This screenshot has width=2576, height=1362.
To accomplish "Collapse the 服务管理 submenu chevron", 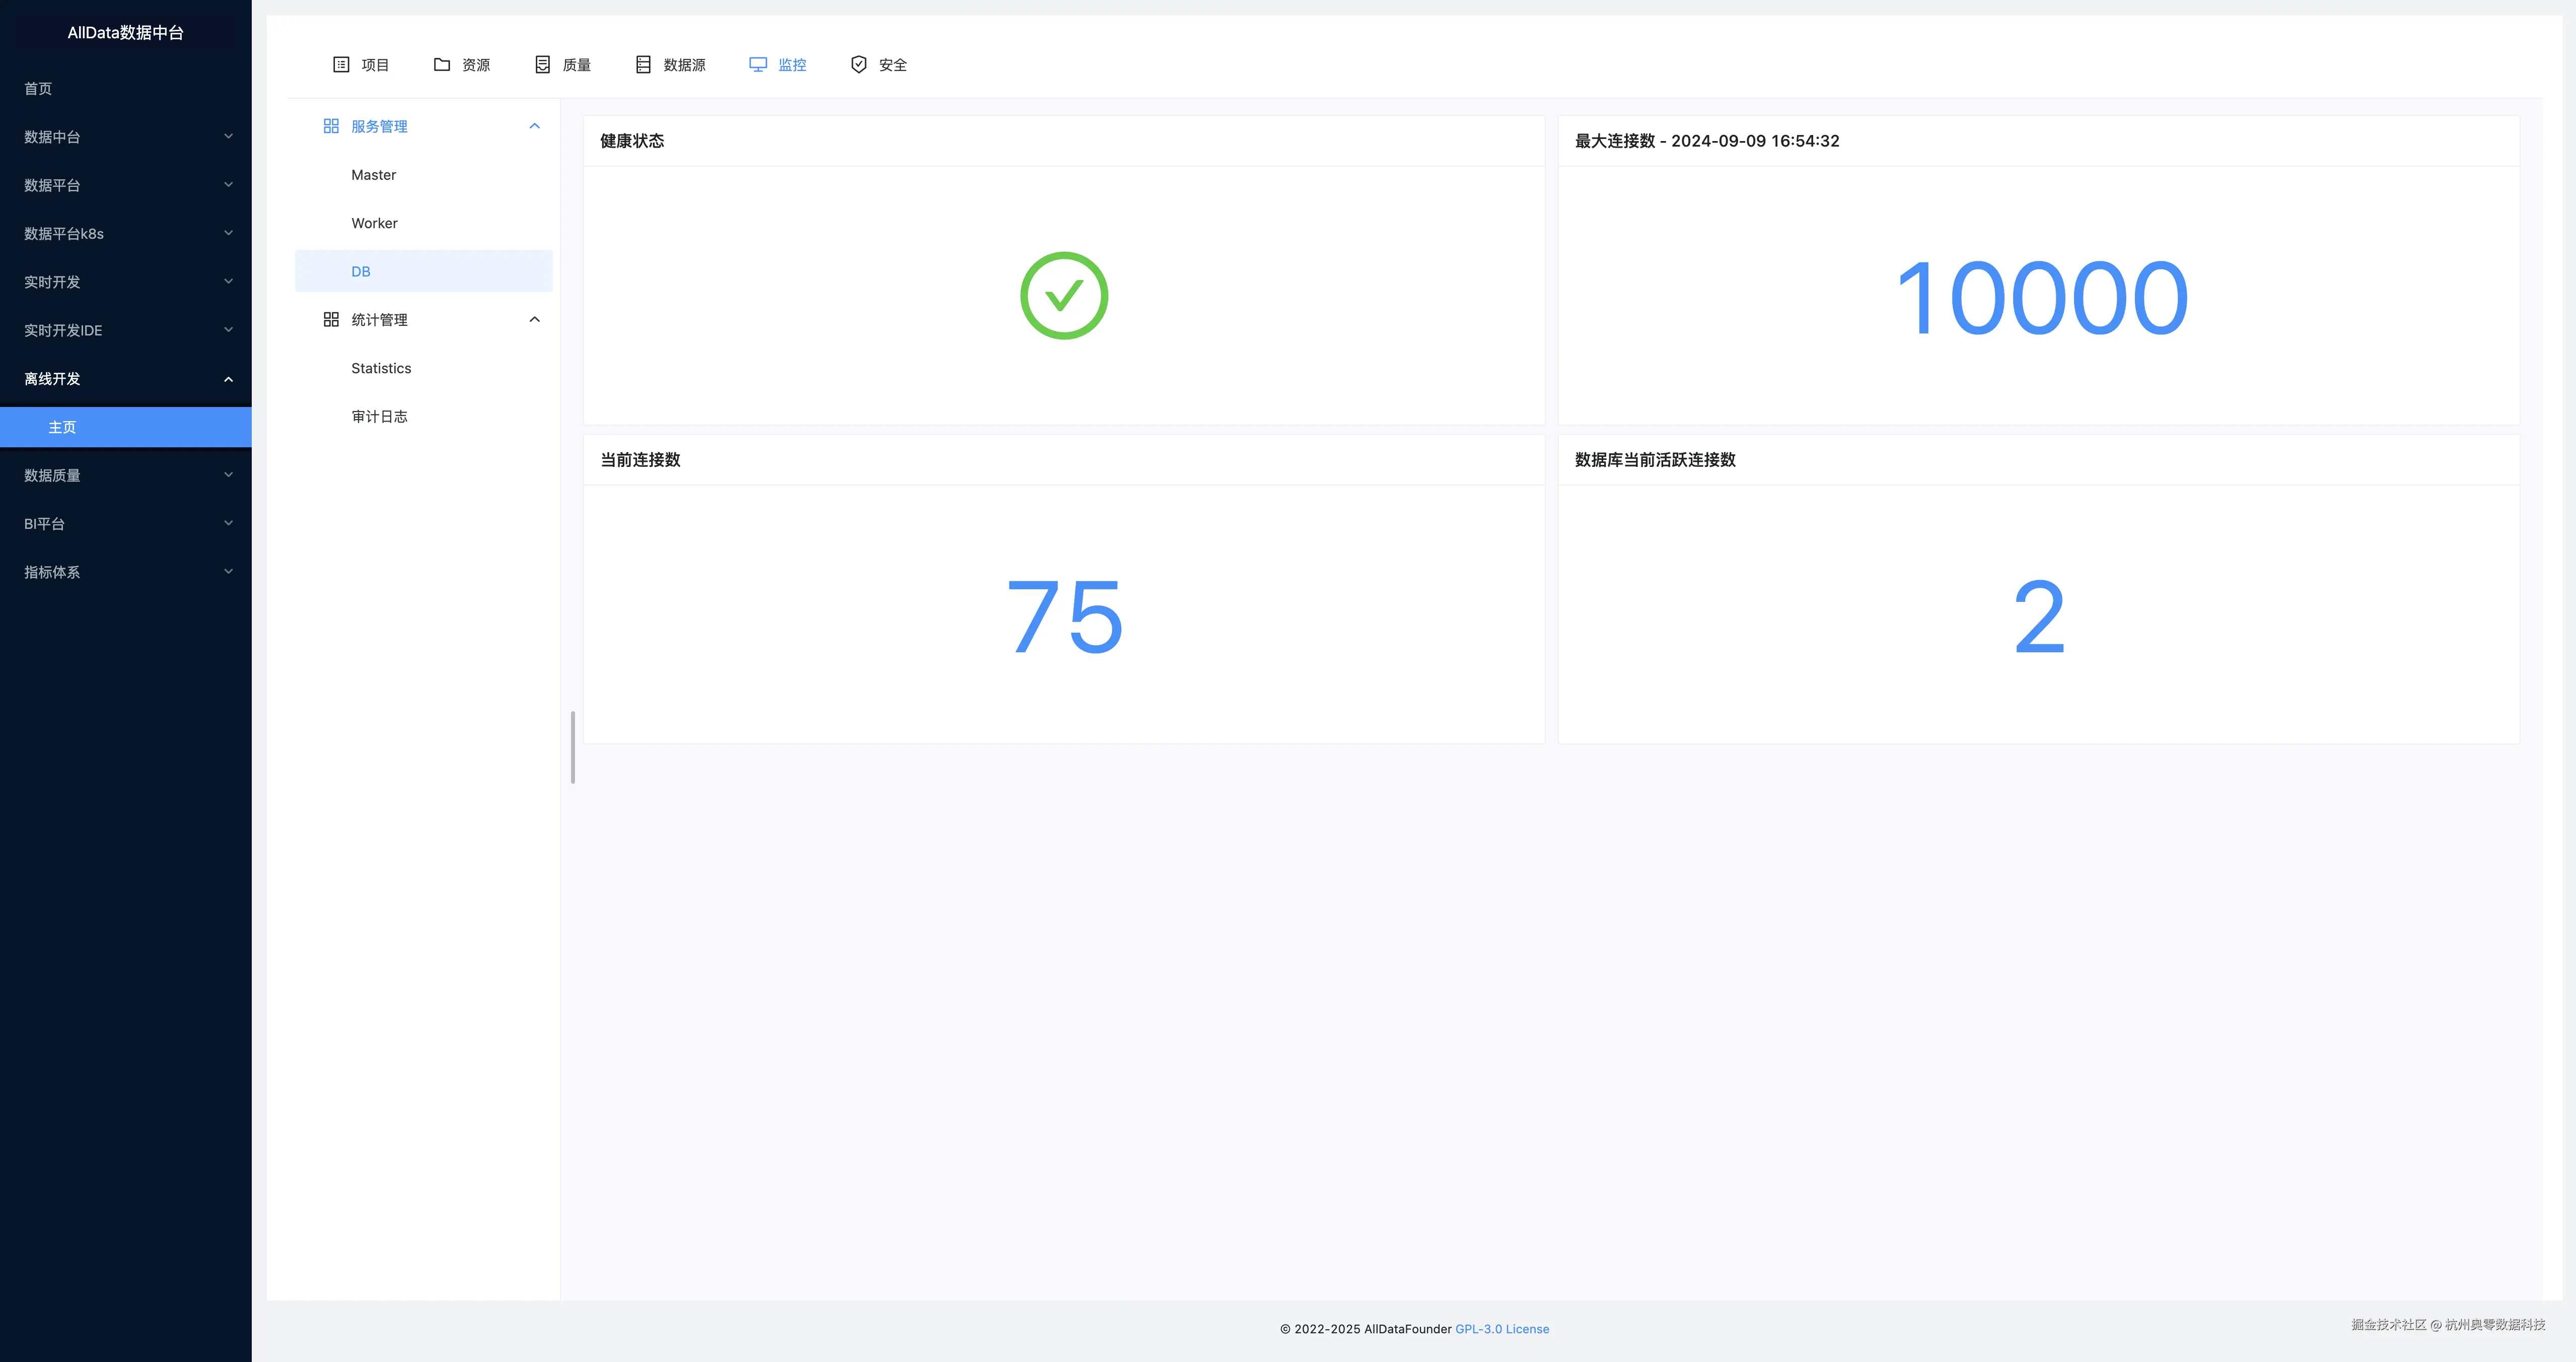I will coord(534,126).
